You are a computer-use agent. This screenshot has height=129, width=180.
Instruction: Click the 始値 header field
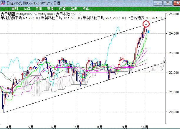(27, 9)
